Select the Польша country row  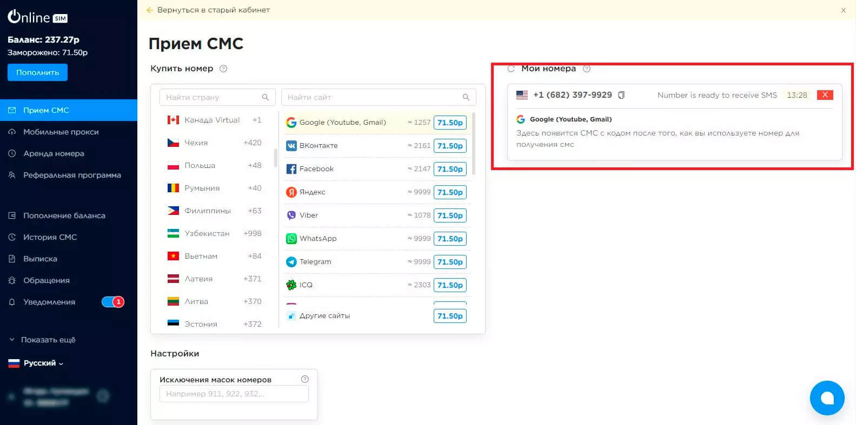click(x=215, y=165)
